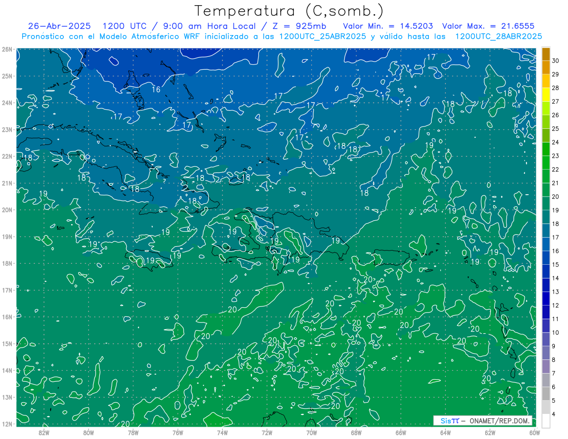Click the latitude label "13N"
This screenshot has height=439, width=568.
(8, 397)
